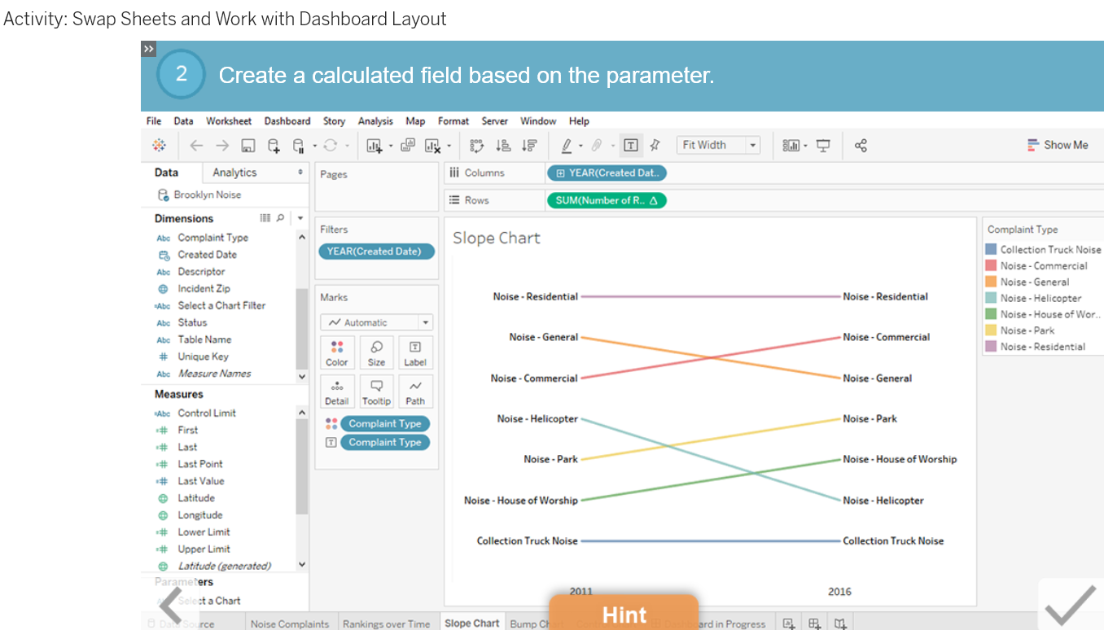Click the share workbook icon
1104x630 pixels.
click(x=861, y=146)
